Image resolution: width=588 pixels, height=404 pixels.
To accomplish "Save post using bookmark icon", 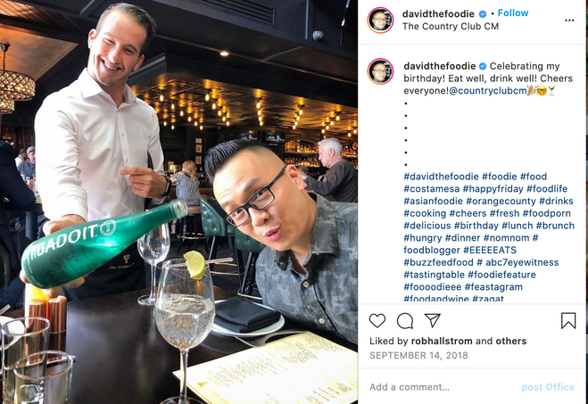I will click(568, 321).
